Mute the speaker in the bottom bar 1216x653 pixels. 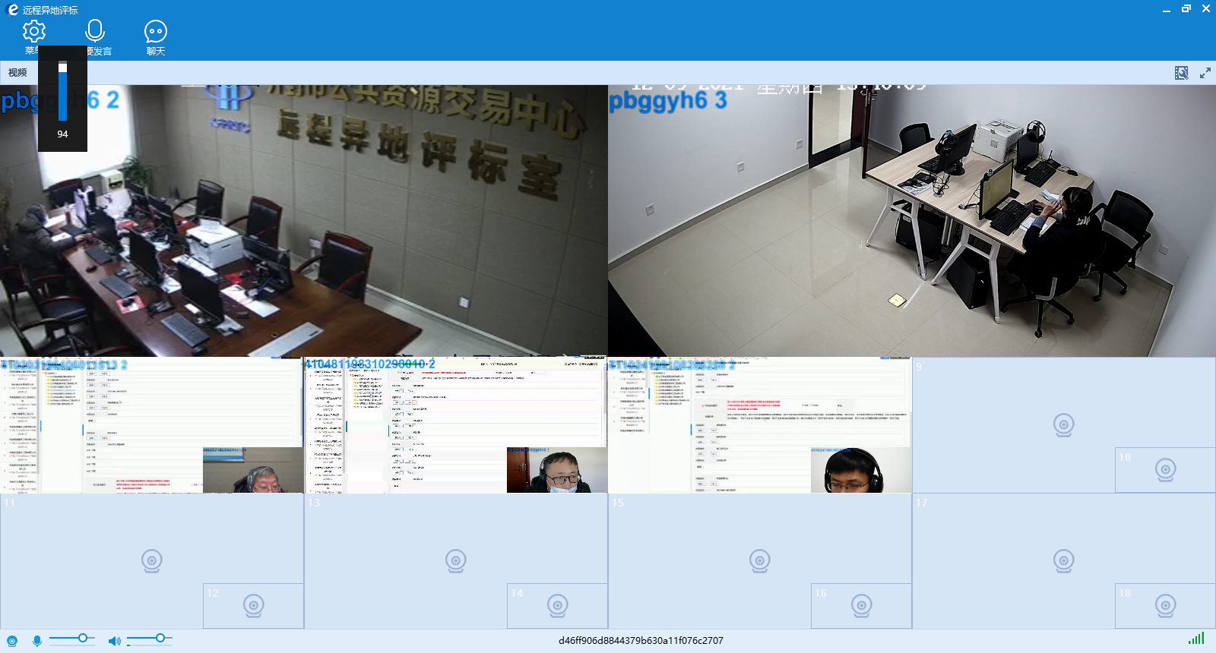click(114, 641)
